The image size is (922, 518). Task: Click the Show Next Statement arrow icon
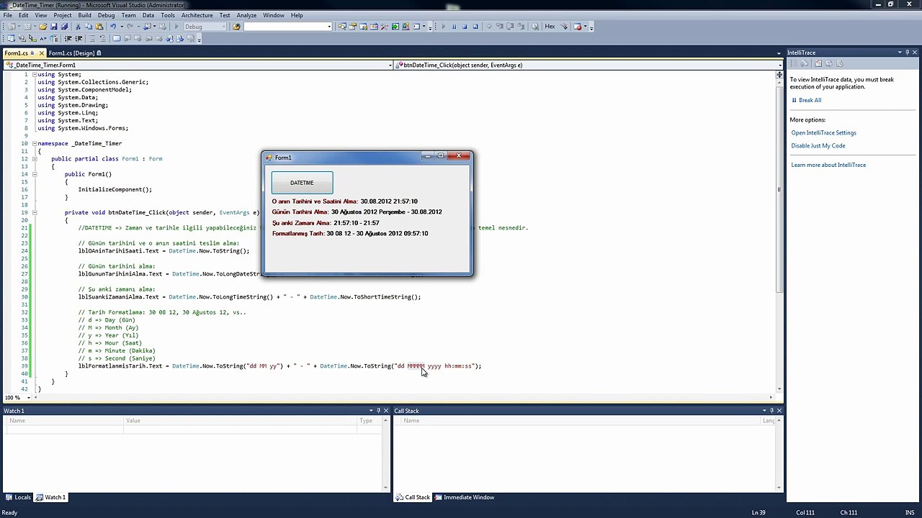(x=489, y=27)
